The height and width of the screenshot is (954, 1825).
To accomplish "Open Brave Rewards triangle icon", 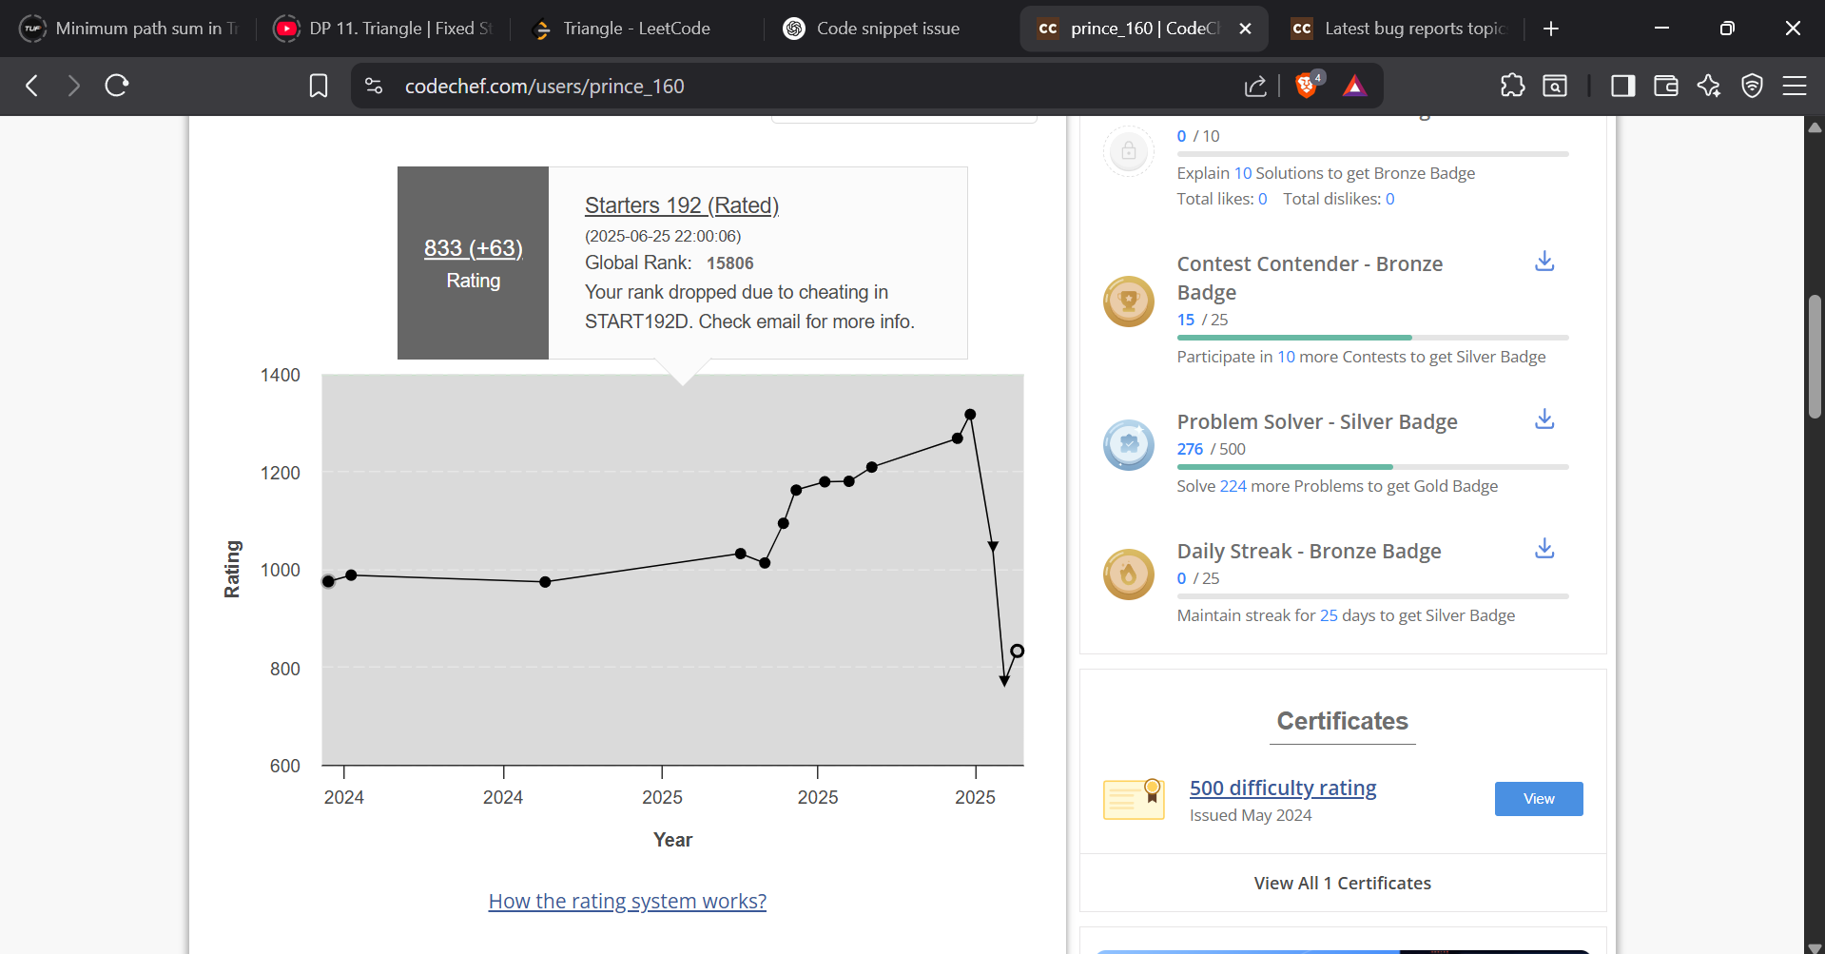I will point(1354,87).
